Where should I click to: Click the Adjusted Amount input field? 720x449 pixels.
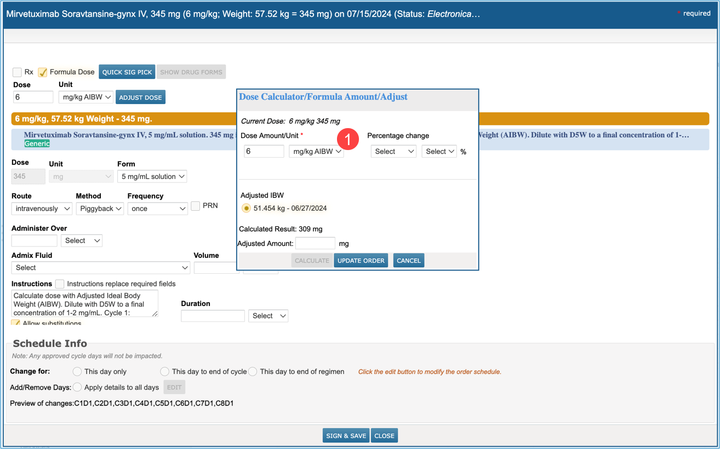click(315, 244)
